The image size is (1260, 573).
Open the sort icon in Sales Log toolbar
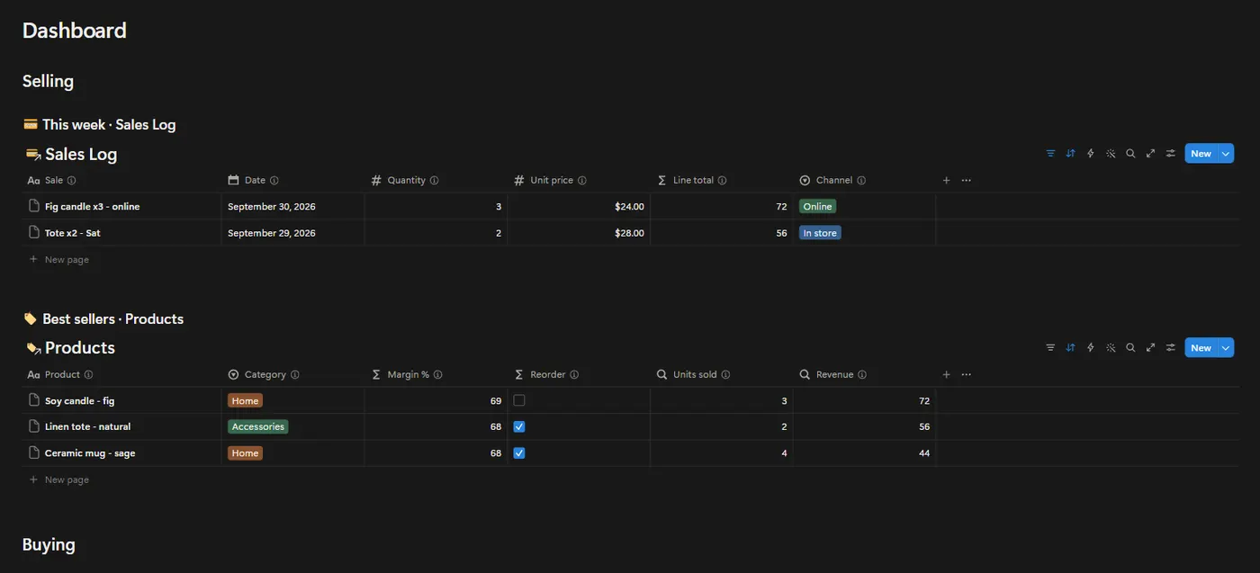pos(1070,154)
